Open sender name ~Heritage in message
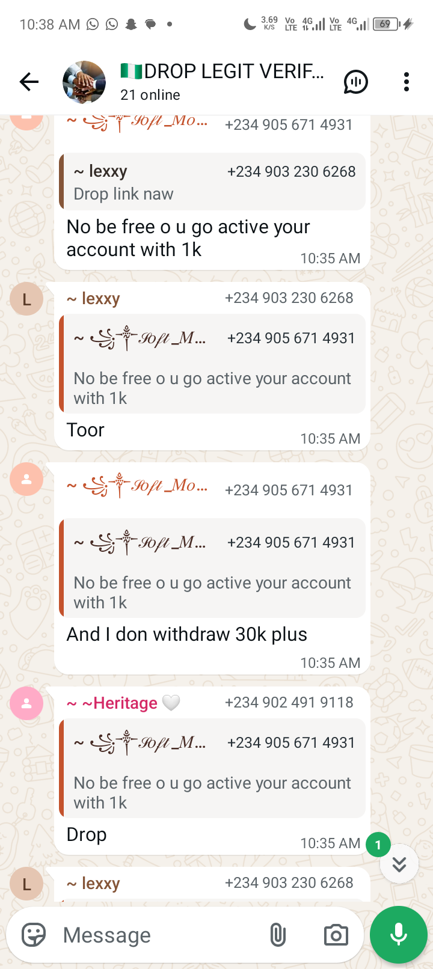Image resolution: width=433 pixels, height=969 pixels. (119, 703)
